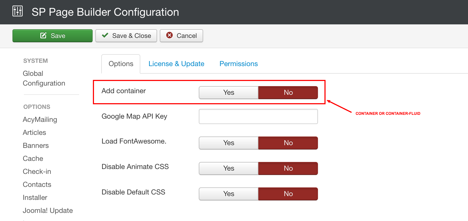Viewport: 468px width, 221px height.
Task: Open the Installer options link
Action: tap(35, 198)
